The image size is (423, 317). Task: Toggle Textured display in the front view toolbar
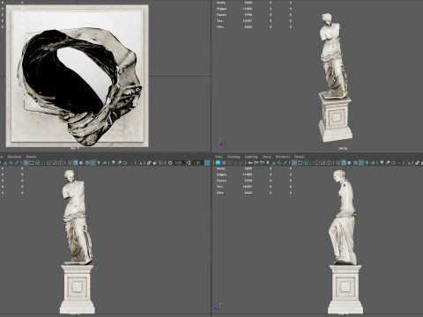pyautogui.click(x=93, y=163)
